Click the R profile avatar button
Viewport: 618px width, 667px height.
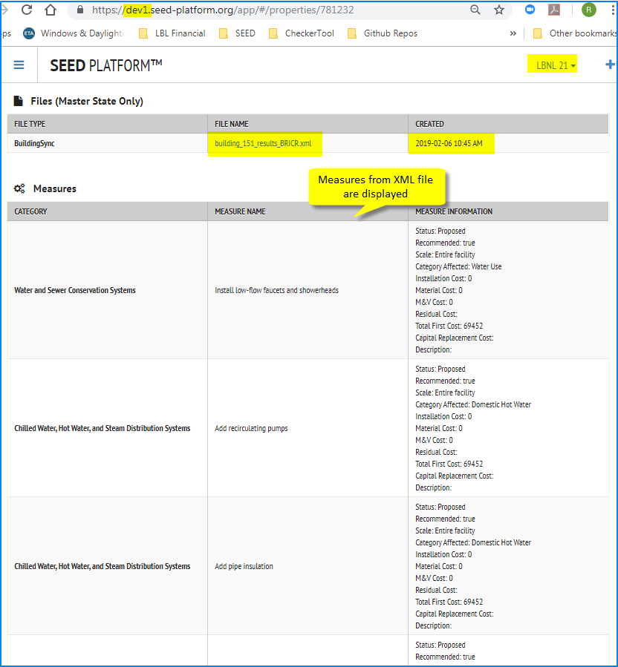coord(588,10)
